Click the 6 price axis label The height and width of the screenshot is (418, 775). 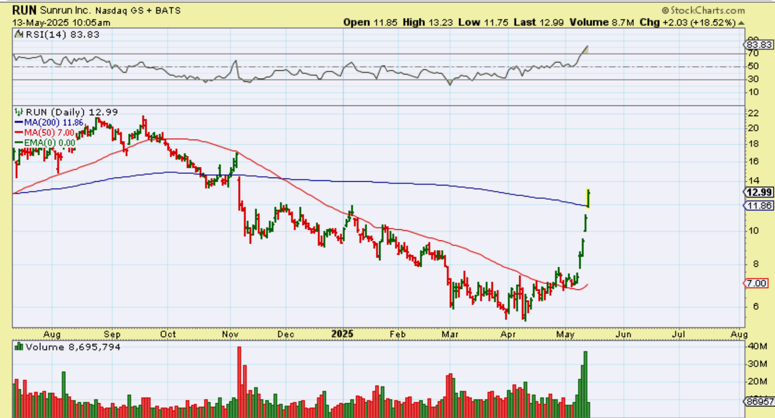[x=756, y=307]
